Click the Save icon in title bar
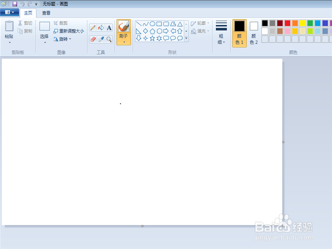Viewport: 332px width, 249px height. (15, 4)
